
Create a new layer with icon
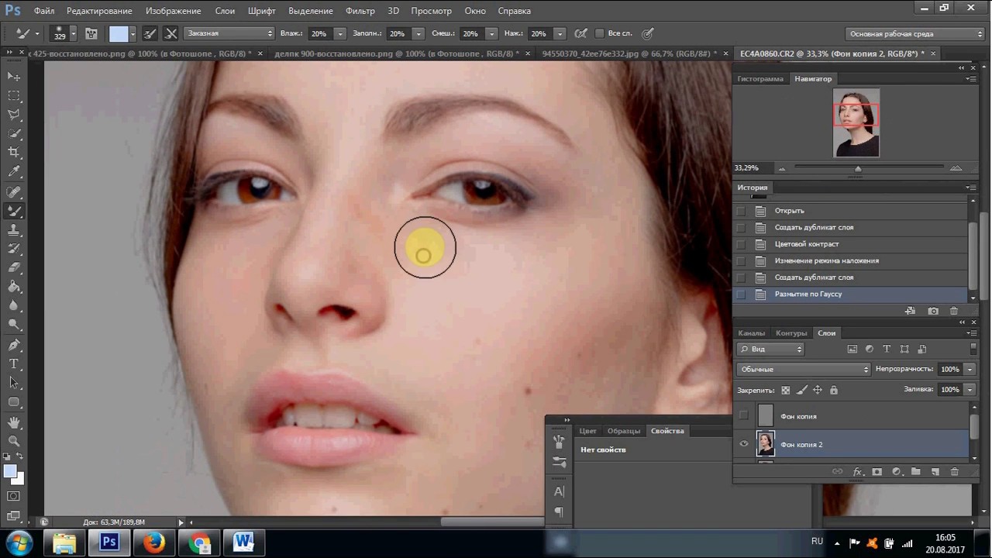click(x=935, y=471)
